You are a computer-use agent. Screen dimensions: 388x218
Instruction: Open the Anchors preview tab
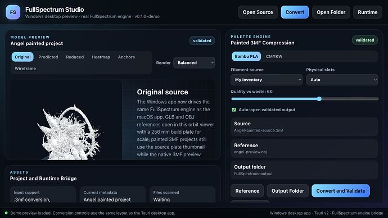[x=126, y=57]
